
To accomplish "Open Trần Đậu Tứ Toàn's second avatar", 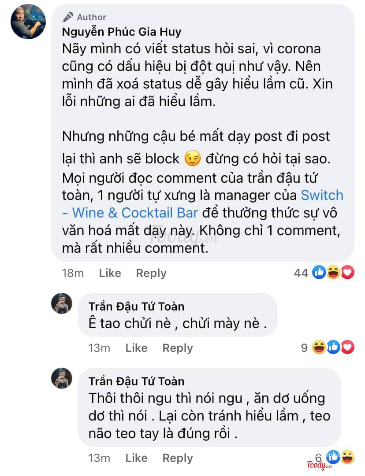I will pos(62,378).
